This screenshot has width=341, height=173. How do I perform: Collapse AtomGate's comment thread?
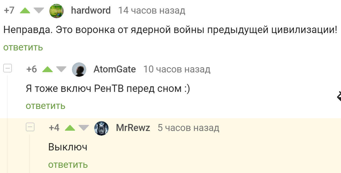[x=8, y=68]
